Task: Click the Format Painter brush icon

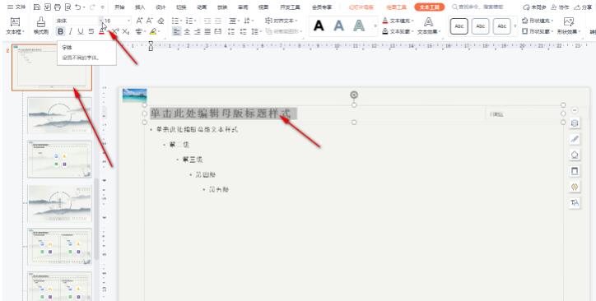Action: tap(41, 22)
